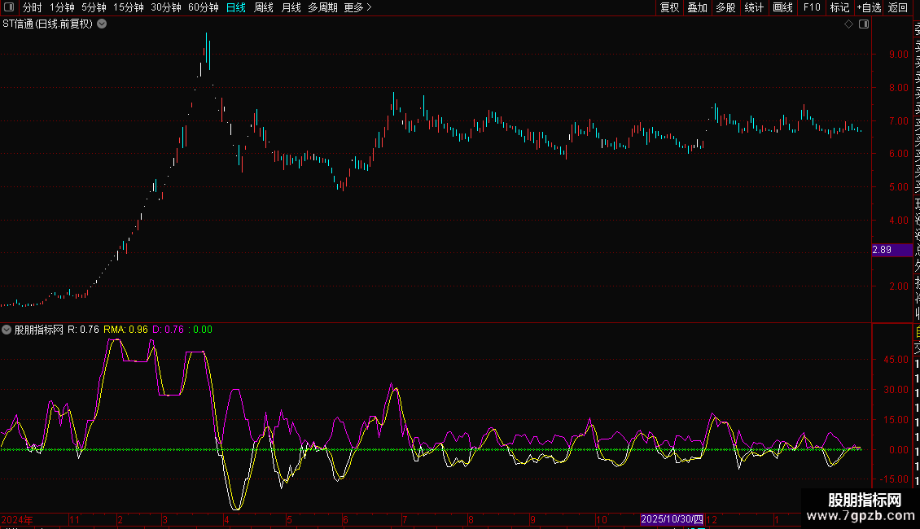Screen dimensions: 920x529
Task: Click the 2025/10/30/四 date marker
Action: pyautogui.click(x=672, y=519)
